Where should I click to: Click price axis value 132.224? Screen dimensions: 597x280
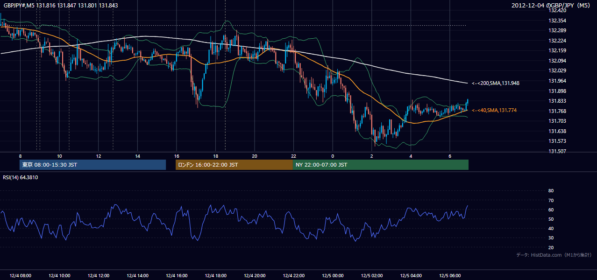pyautogui.click(x=557, y=41)
